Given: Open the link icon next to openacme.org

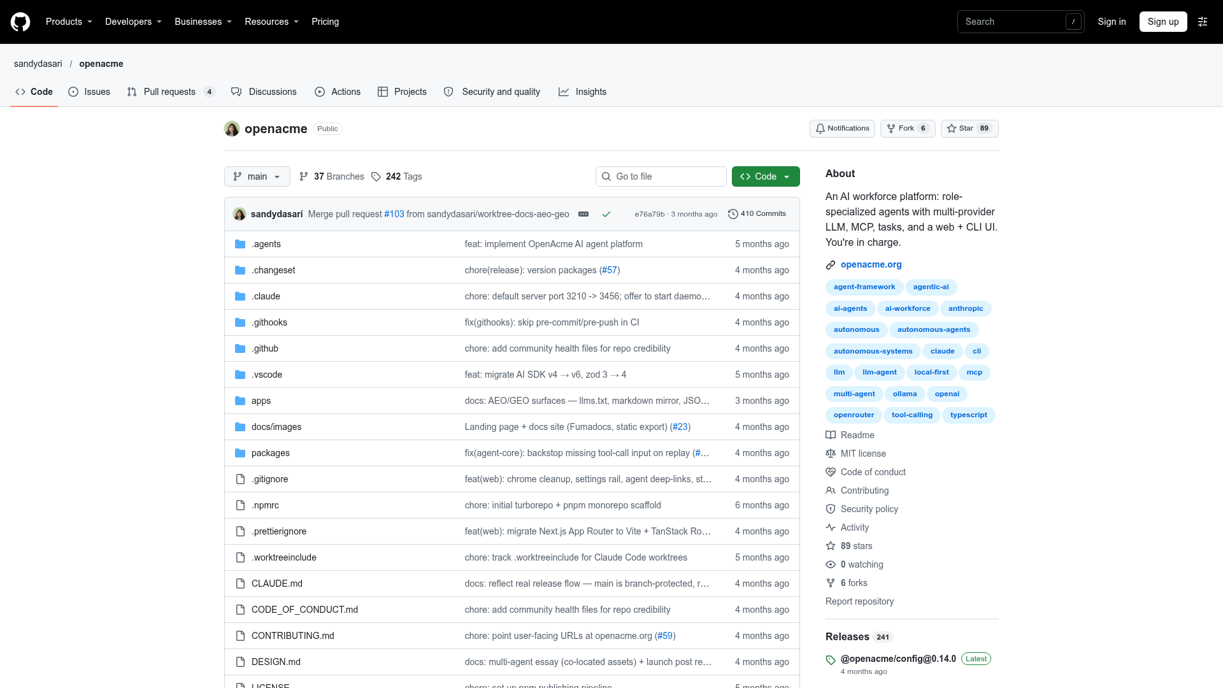Looking at the screenshot, I should click(831, 265).
